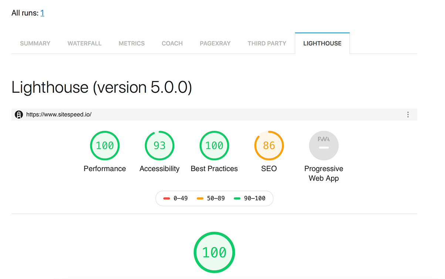Click the https://www.sitespeed.io/ URL text

click(x=59, y=115)
